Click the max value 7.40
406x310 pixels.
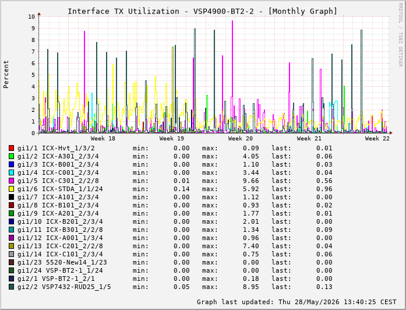pos(250,246)
